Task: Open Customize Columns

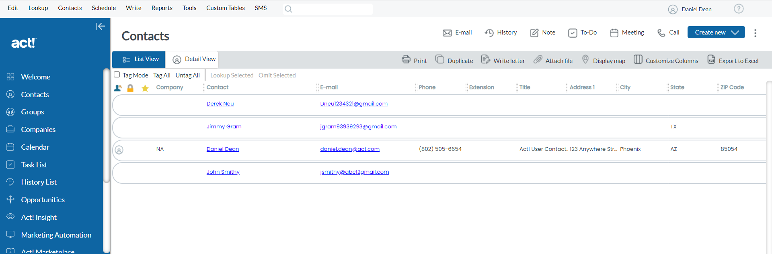Action: tap(666, 60)
